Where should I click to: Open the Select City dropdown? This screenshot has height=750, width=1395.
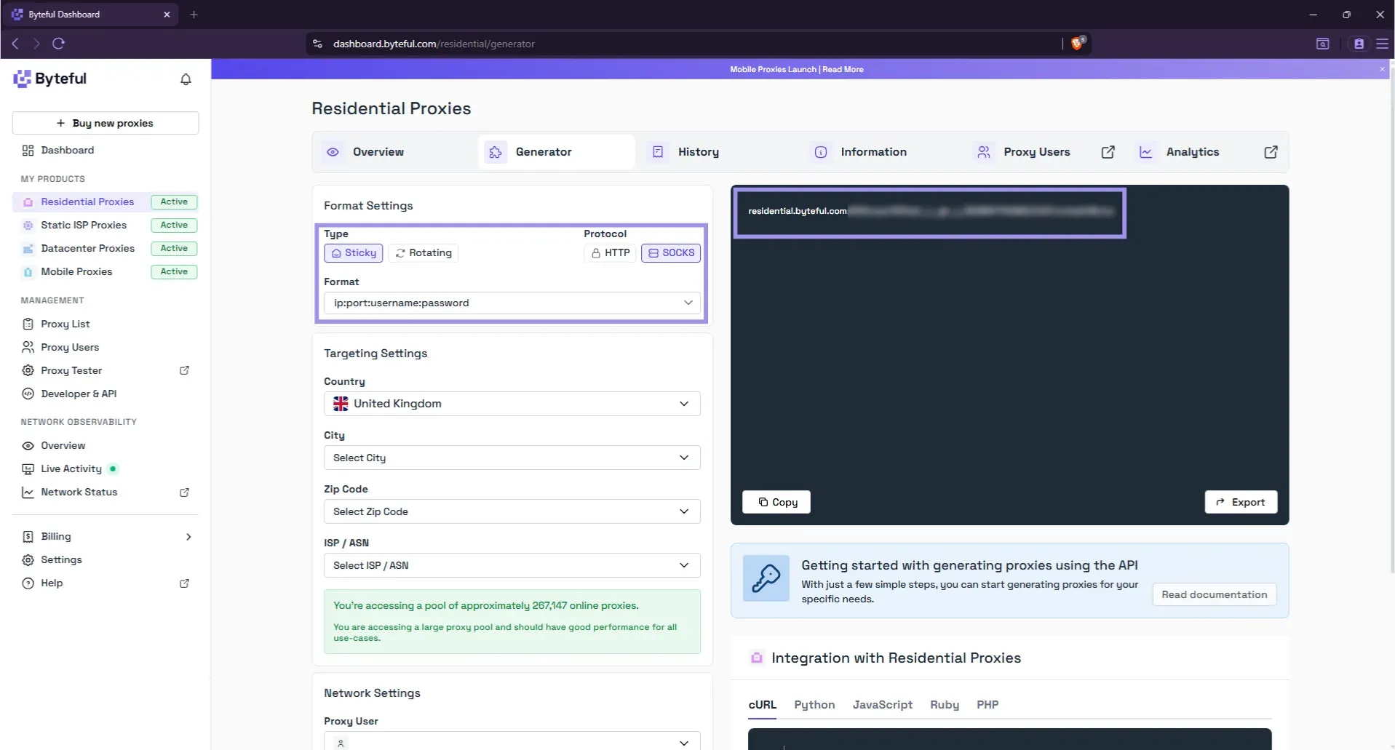(512, 458)
